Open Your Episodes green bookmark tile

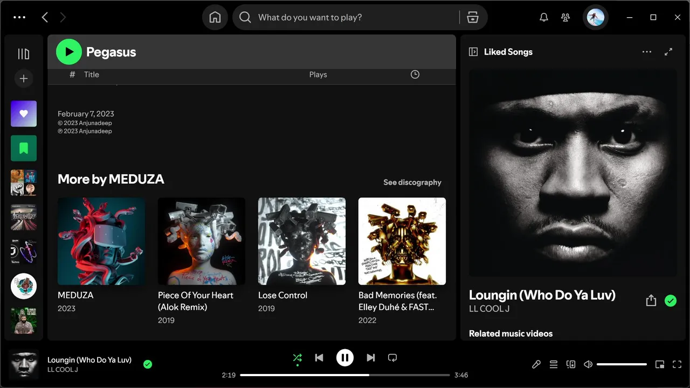tap(24, 148)
